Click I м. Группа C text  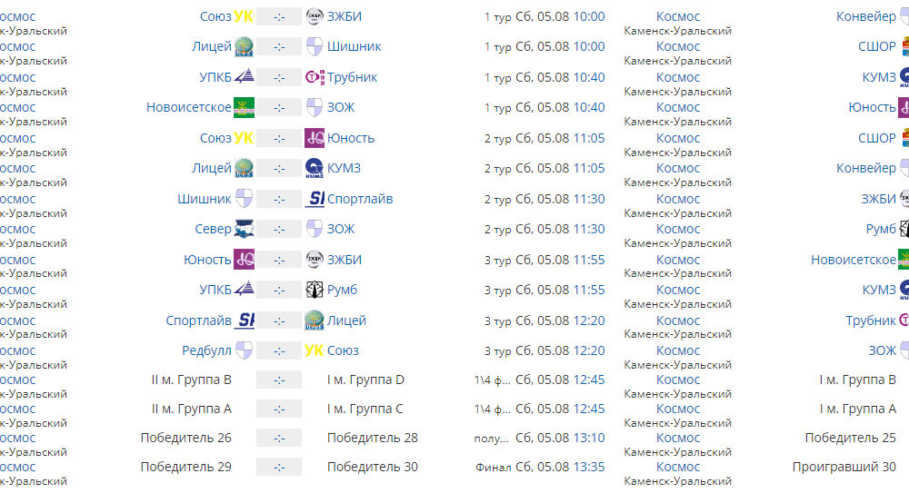(x=365, y=409)
